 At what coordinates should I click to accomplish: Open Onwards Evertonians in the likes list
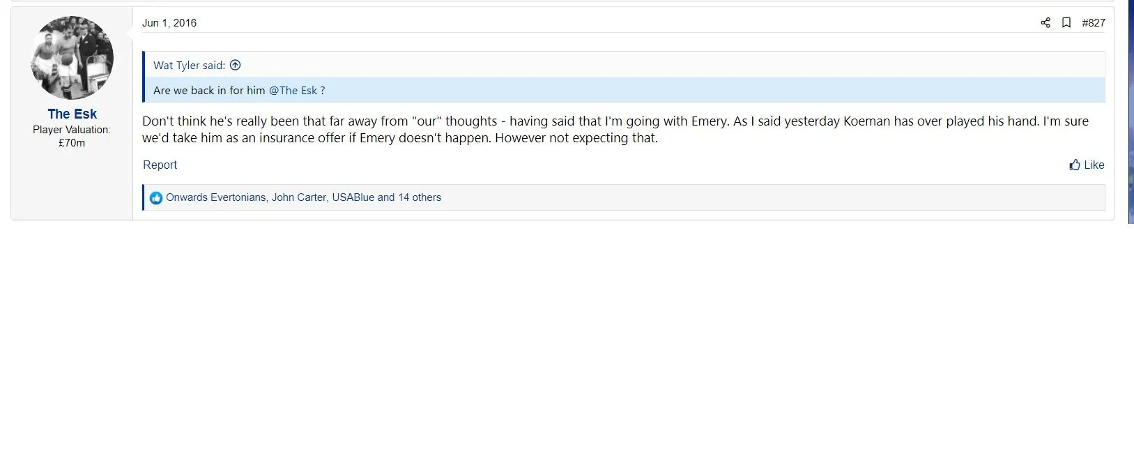pos(215,197)
